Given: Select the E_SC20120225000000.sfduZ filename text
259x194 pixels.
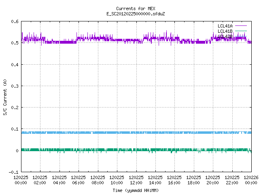Looking at the screenshot, I should tap(136, 14).
